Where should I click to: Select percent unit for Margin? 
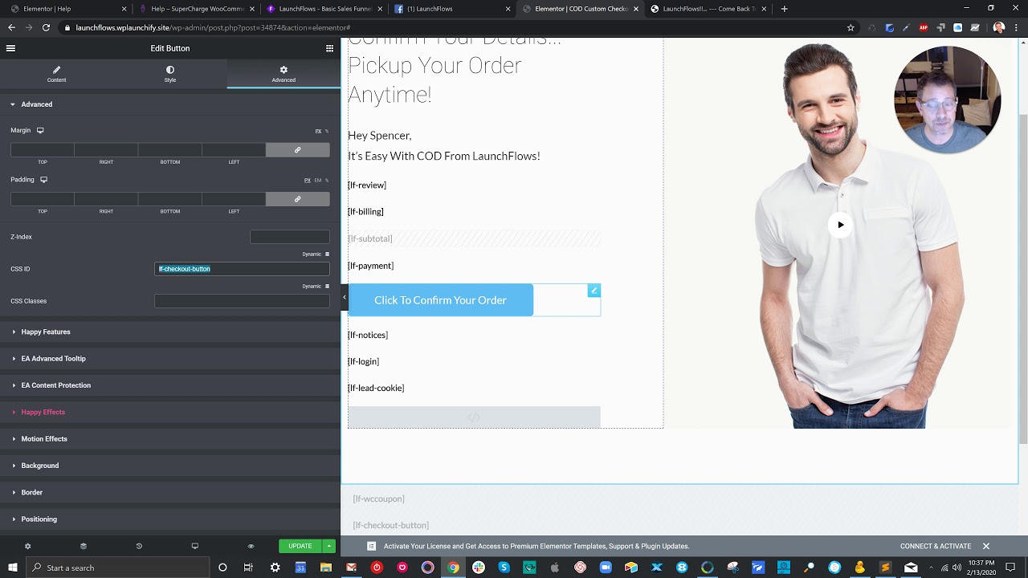[327, 131]
